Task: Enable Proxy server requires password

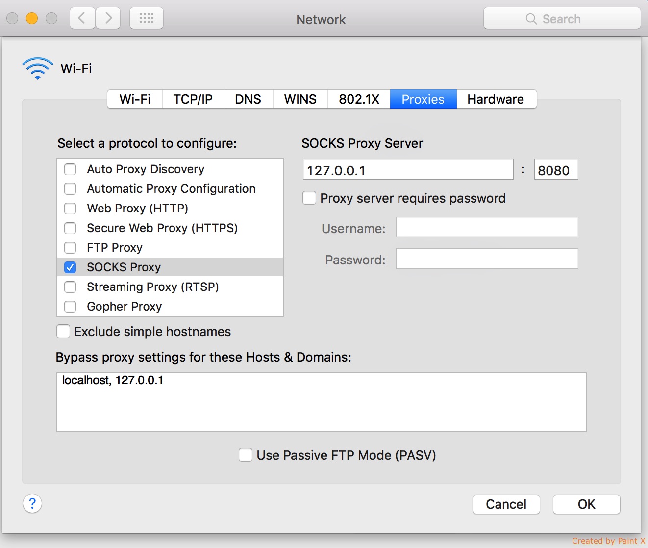Action: (309, 198)
